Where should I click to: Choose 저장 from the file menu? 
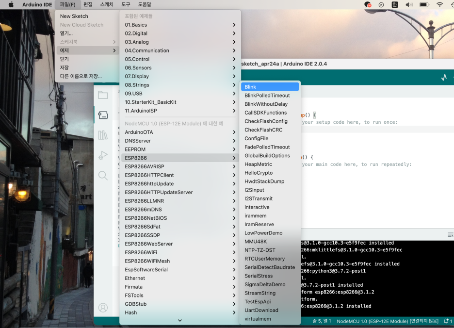pos(86,67)
